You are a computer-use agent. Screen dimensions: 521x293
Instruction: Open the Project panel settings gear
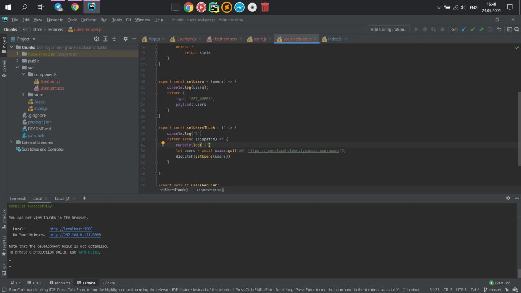[125, 39]
